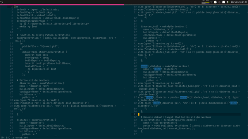
Task: Click the diabetes_tail.pkl open statement on line 86
Action: pyautogui.click(x=189, y=93)
